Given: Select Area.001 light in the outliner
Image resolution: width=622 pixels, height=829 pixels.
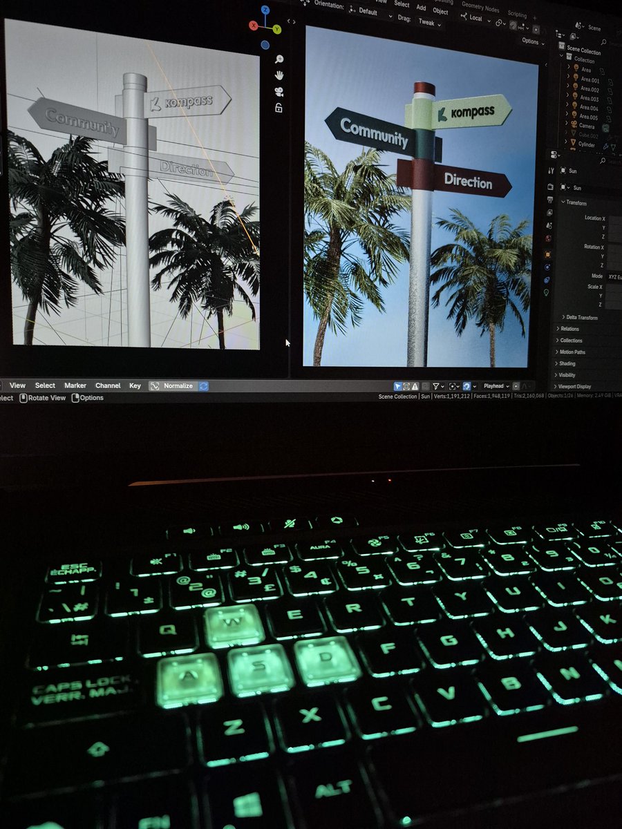Looking at the screenshot, I should click(x=590, y=80).
